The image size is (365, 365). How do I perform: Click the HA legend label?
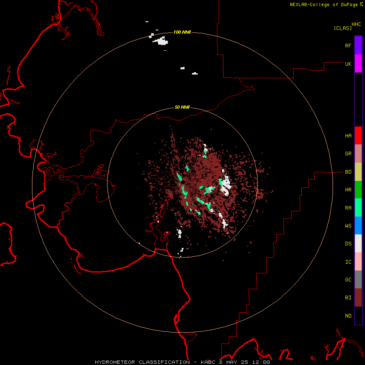[x=348, y=136]
